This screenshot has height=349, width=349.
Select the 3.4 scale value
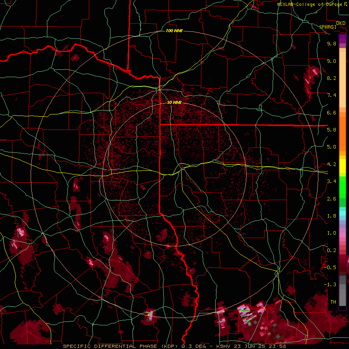[x=332, y=181]
